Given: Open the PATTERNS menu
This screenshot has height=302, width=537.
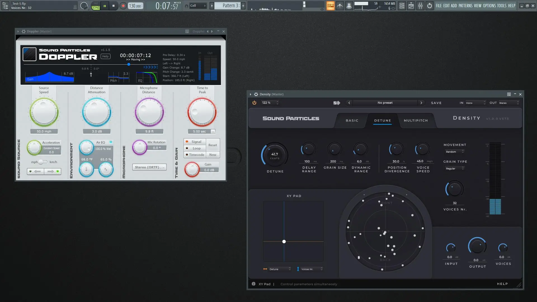Looking at the screenshot, I should [x=465, y=6].
